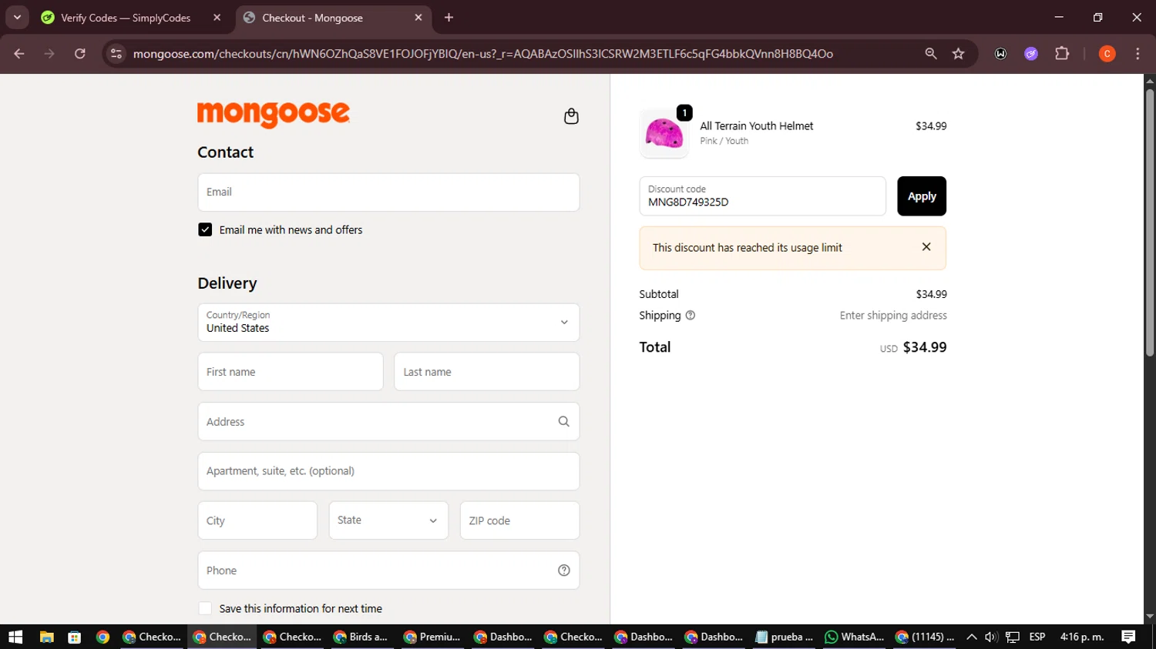Click the All Terrain Youth Helmet title
Viewport: 1156px width, 649px height.
click(x=757, y=126)
